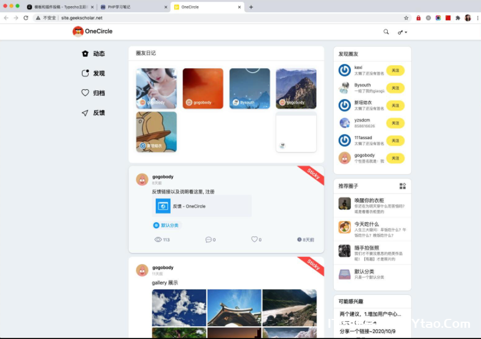The image size is (481, 339).
Task: Select the 默认分类 category tag
Action: coord(166,225)
